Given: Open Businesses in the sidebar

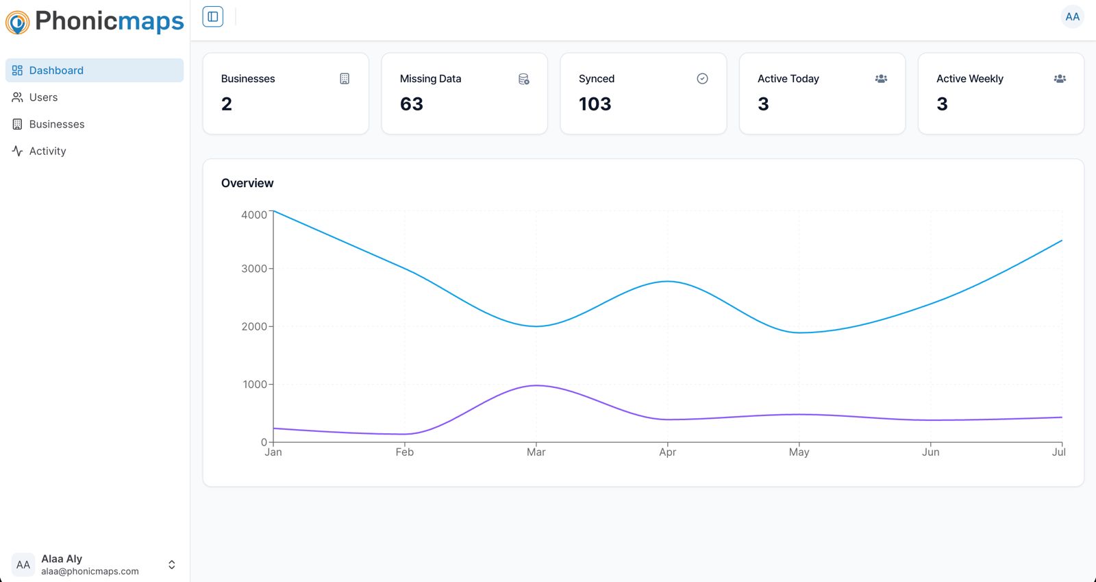Looking at the screenshot, I should tap(57, 124).
